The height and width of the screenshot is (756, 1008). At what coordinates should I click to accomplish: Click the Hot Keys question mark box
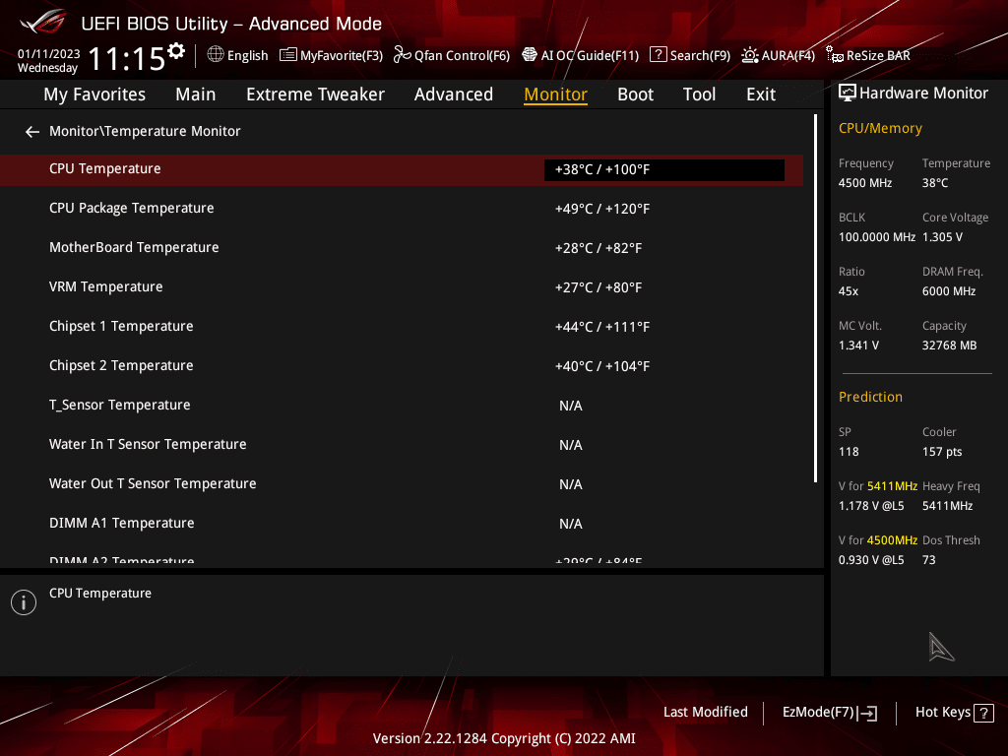[983, 713]
